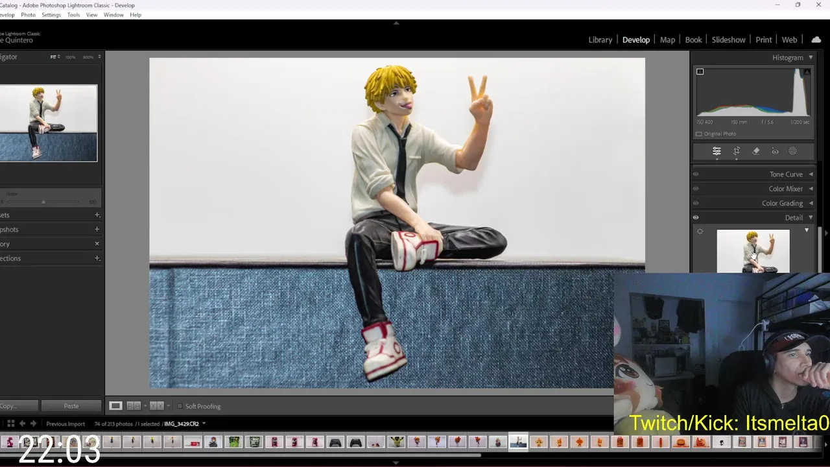Collapse the Detail panel triangle

[x=811, y=218]
